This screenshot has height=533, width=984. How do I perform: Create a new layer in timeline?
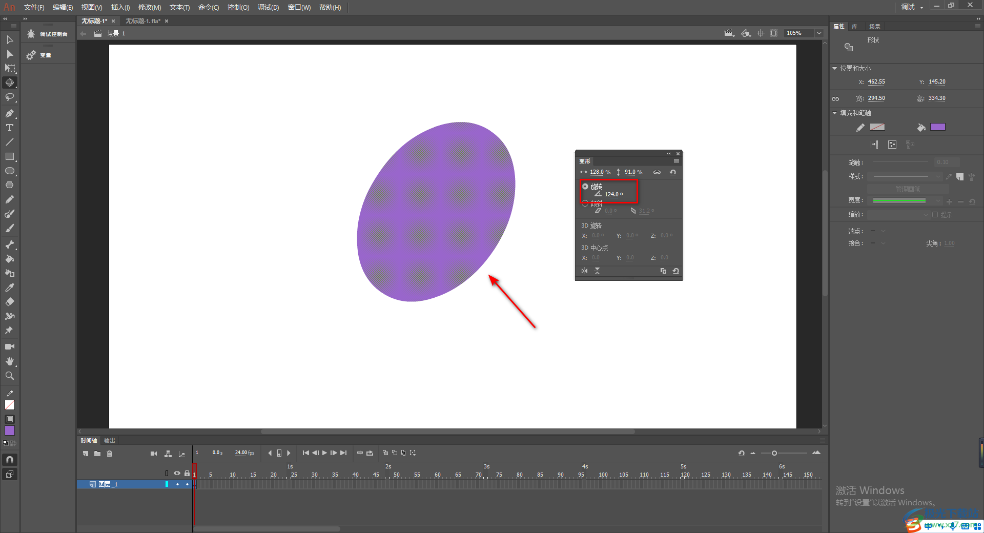pos(86,454)
